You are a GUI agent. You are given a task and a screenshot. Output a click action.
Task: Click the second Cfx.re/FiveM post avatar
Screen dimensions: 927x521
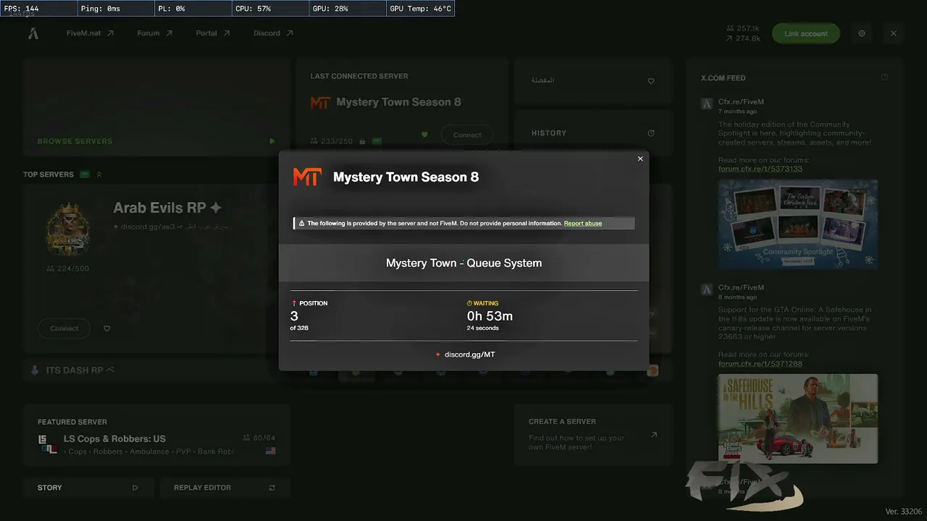coord(707,289)
